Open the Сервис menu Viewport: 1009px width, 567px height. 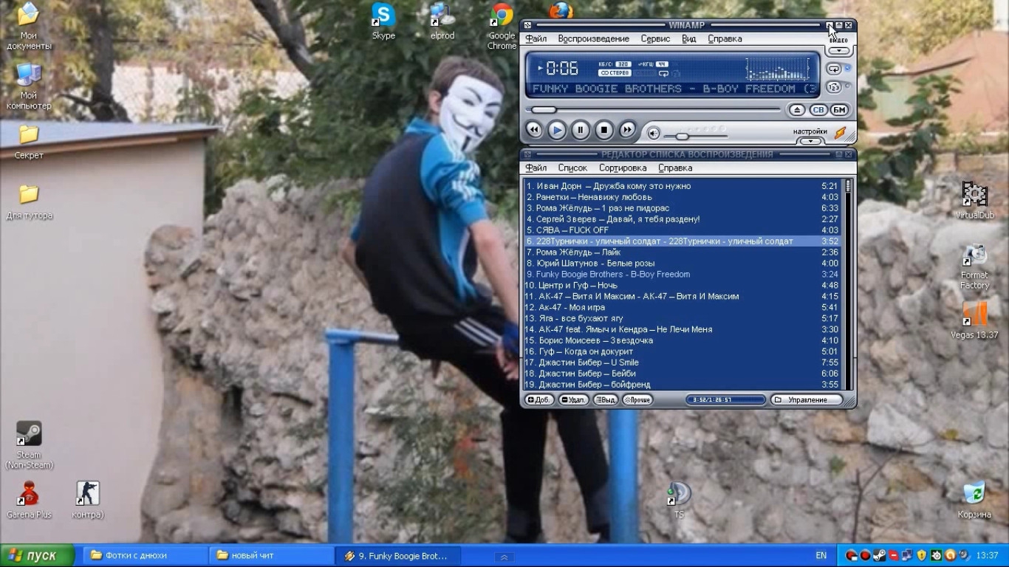(655, 38)
